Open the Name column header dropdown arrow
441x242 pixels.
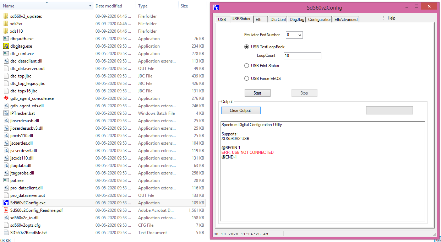click(90, 6)
